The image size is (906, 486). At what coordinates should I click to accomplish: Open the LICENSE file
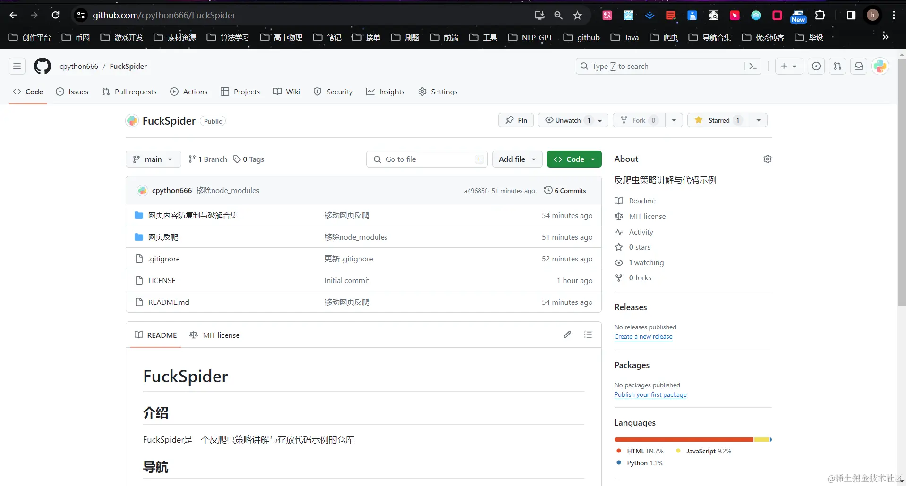(x=162, y=280)
